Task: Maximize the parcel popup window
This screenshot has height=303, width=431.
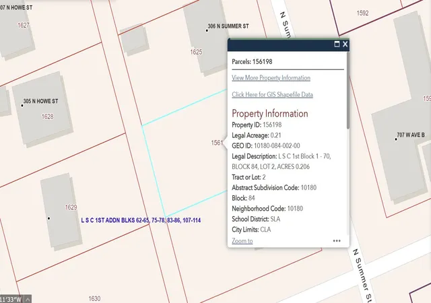Action: pyautogui.click(x=337, y=44)
